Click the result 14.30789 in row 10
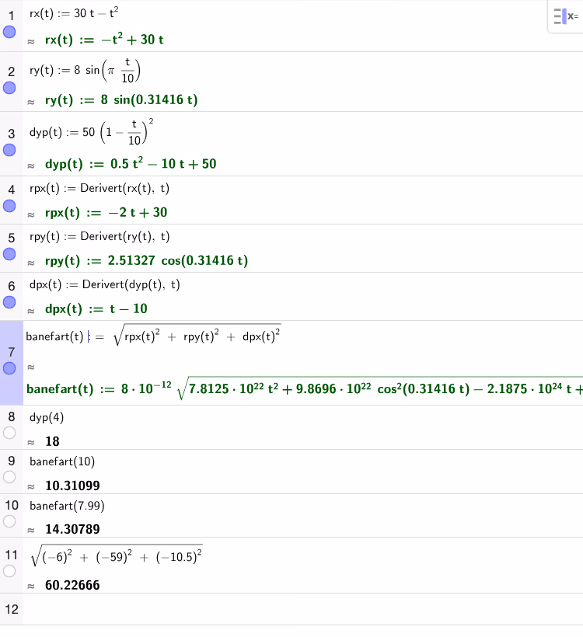The image size is (583, 637). [72, 529]
